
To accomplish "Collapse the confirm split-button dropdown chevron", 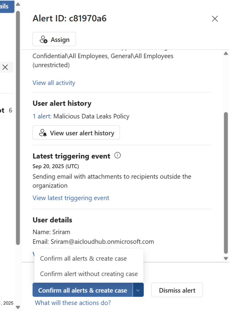I will tap(138, 290).
